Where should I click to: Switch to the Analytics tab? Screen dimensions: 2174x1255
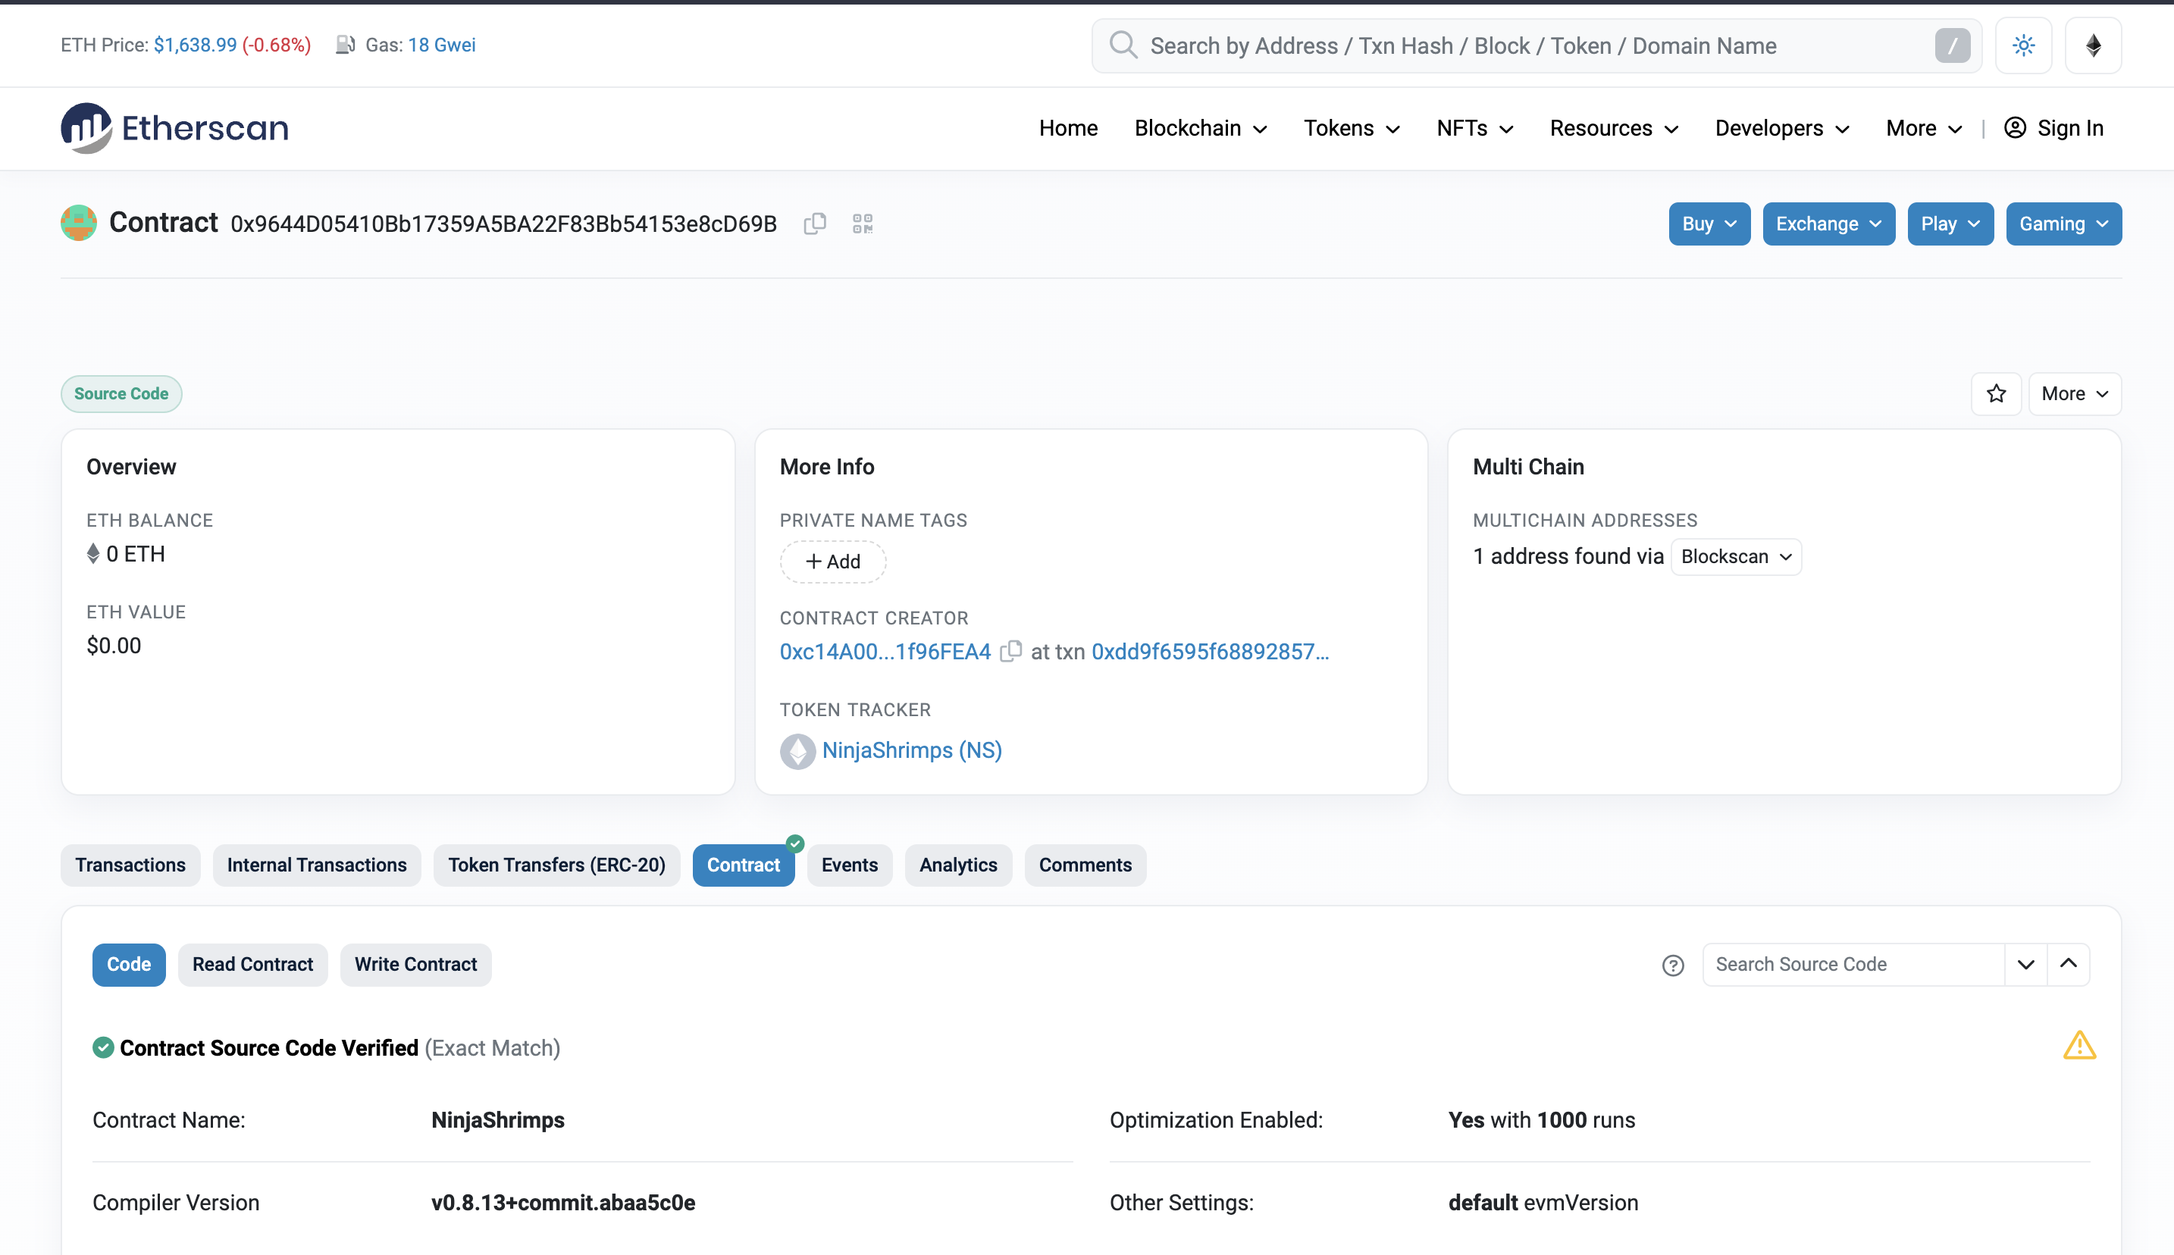click(x=957, y=865)
